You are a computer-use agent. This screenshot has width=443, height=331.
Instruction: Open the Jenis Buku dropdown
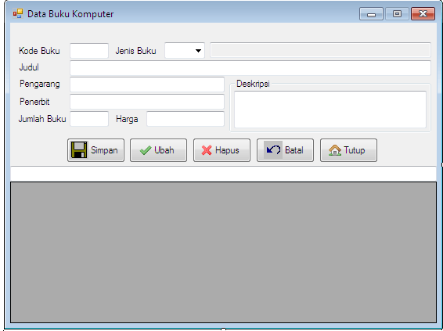pos(185,51)
